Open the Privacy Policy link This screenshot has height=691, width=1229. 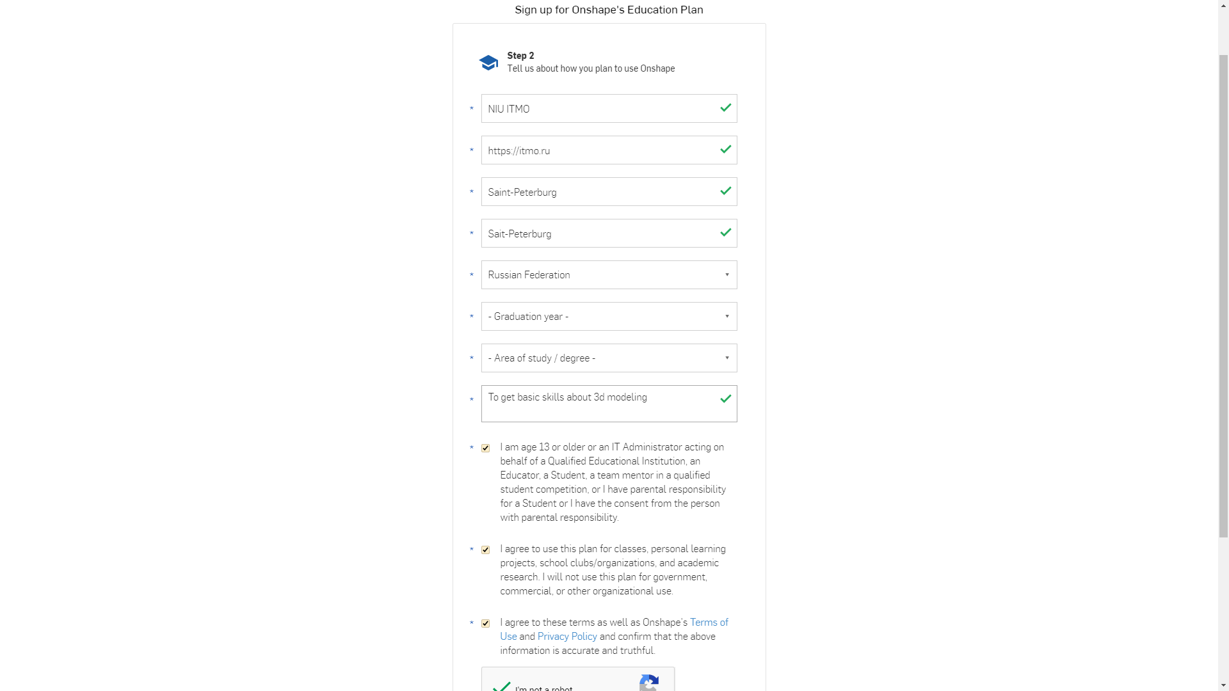[567, 636]
